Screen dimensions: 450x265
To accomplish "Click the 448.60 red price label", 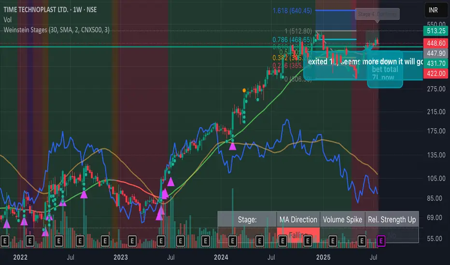I will pos(436,43).
